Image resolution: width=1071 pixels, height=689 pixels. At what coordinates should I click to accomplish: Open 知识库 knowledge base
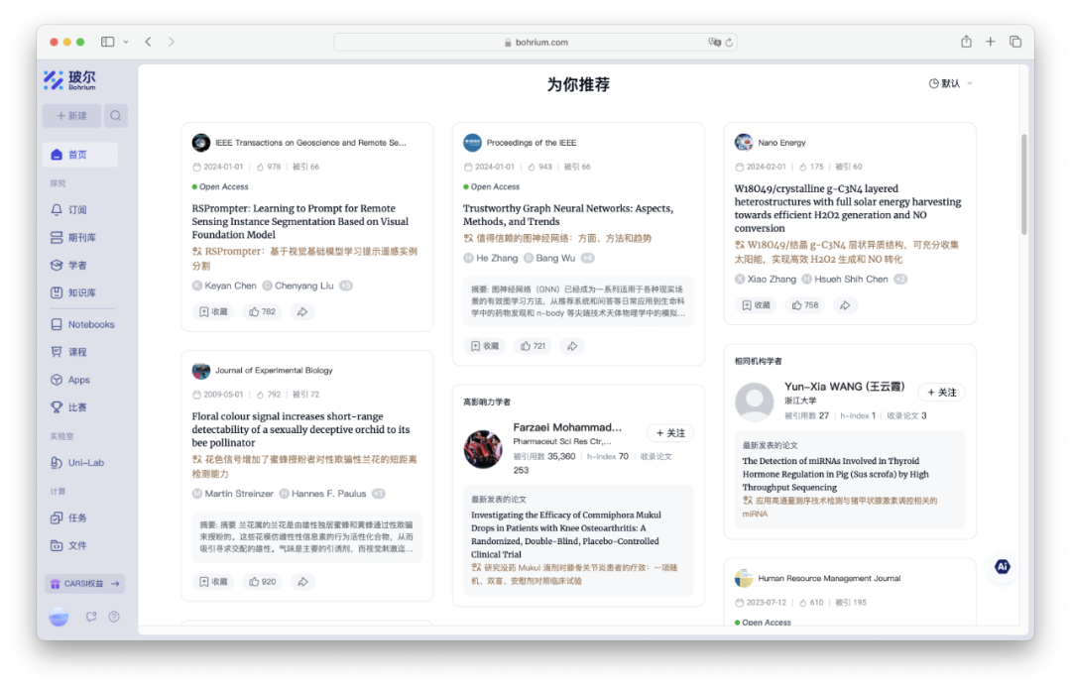pos(80,292)
